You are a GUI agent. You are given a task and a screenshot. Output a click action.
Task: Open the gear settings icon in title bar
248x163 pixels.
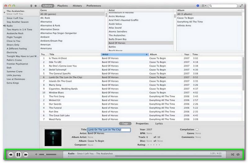[35, 6]
